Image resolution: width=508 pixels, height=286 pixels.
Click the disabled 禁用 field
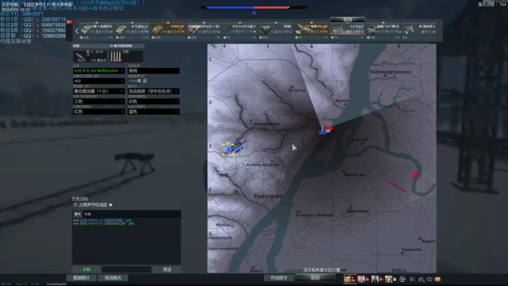153,71
